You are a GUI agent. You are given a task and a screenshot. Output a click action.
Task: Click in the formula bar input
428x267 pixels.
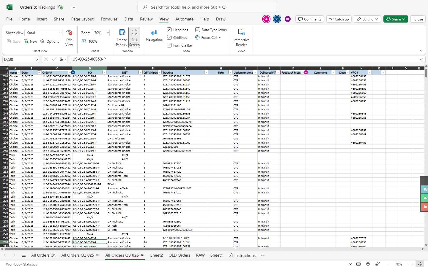click(244, 59)
